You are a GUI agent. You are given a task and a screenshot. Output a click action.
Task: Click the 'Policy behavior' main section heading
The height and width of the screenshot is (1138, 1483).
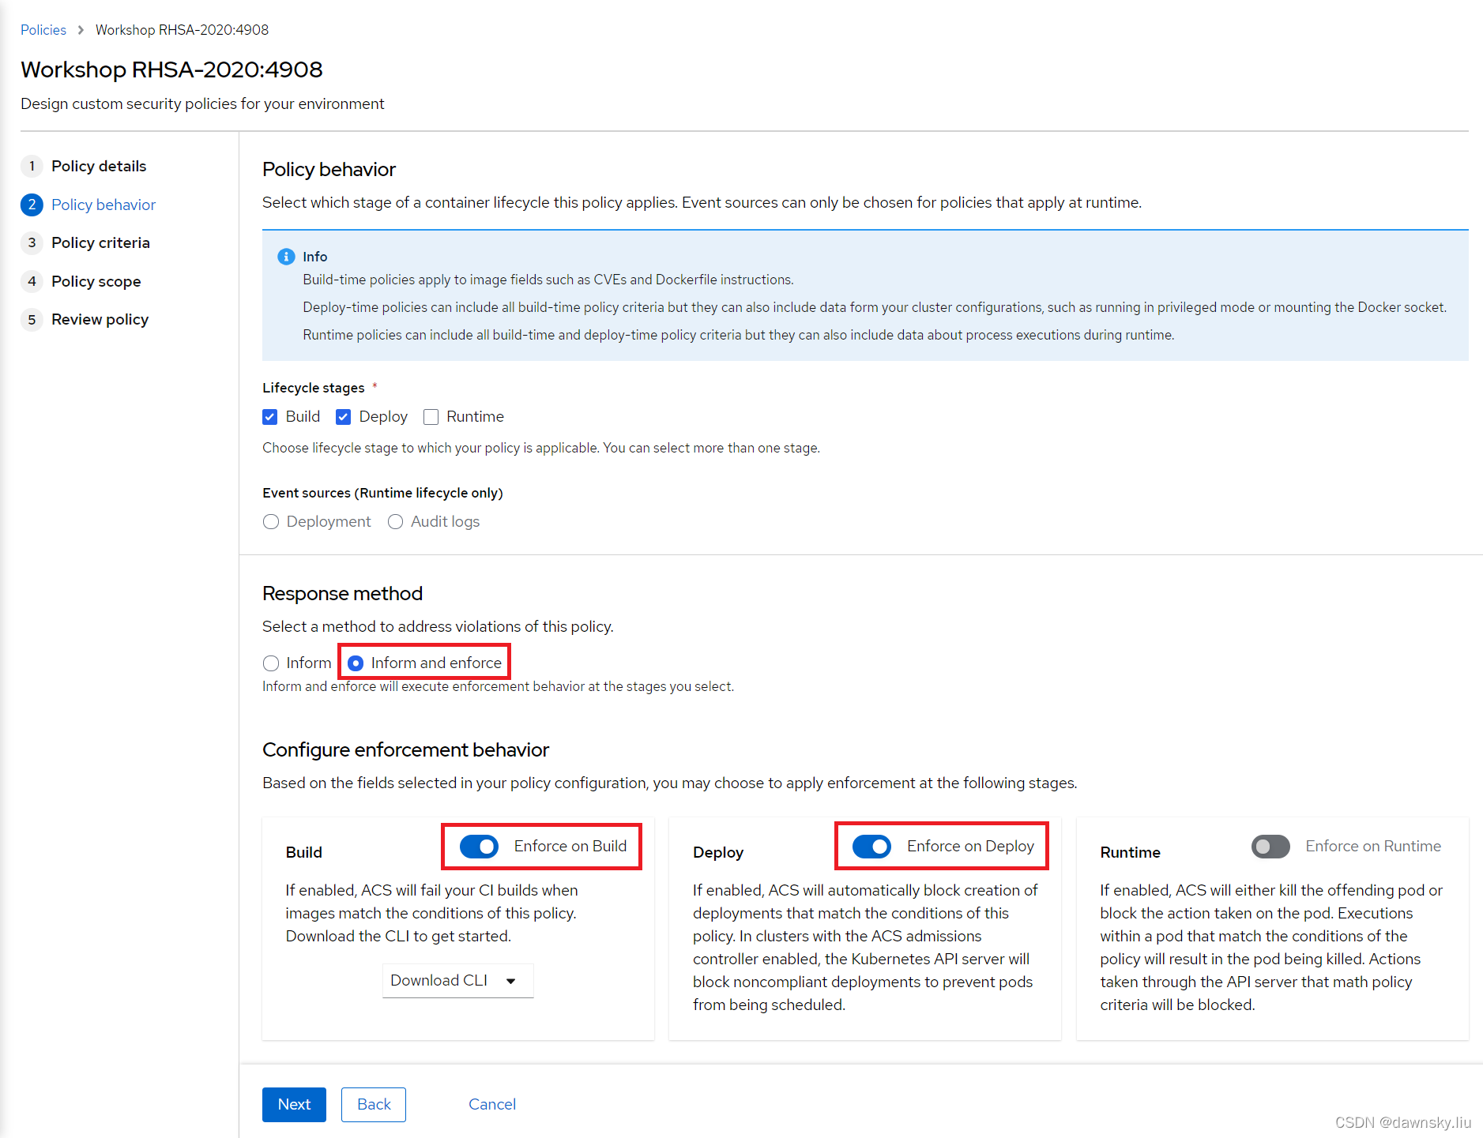(329, 169)
